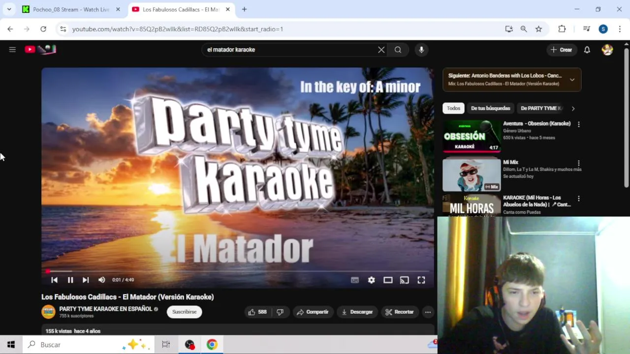This screenshot has width=630, height=354.
Task: Open KARAOKE (Mil Horas) video title
Action: [x=537, y=201]
